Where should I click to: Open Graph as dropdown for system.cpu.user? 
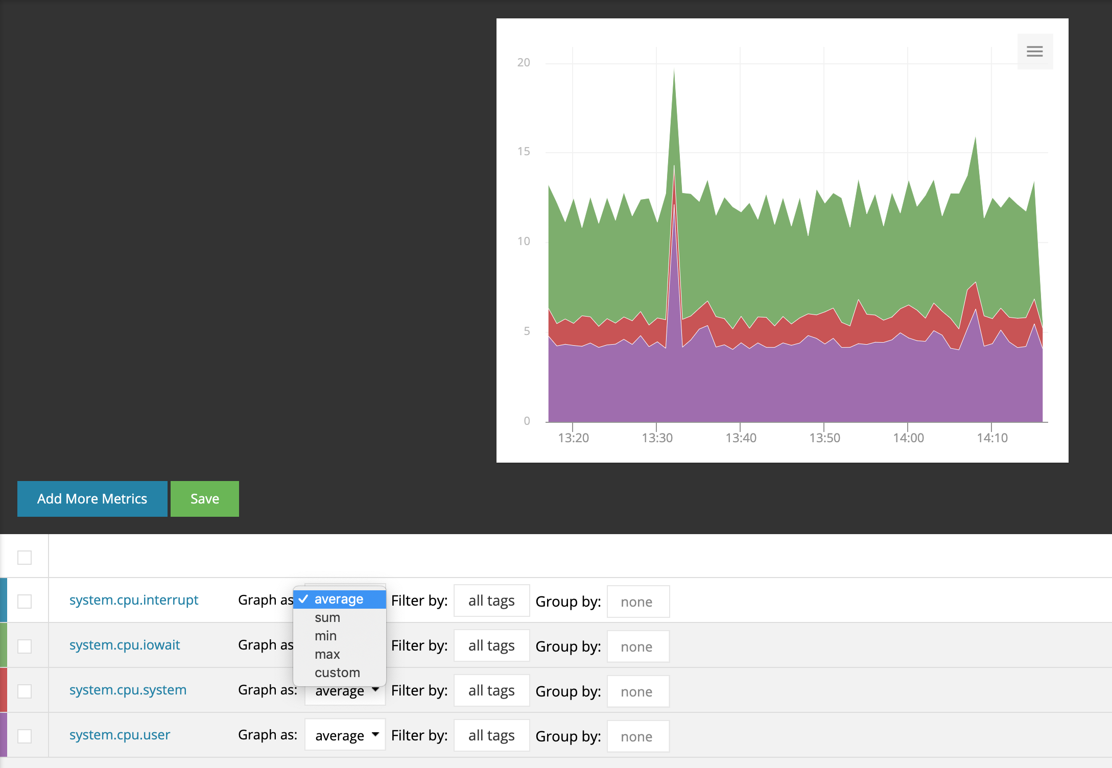coord(345,735)
